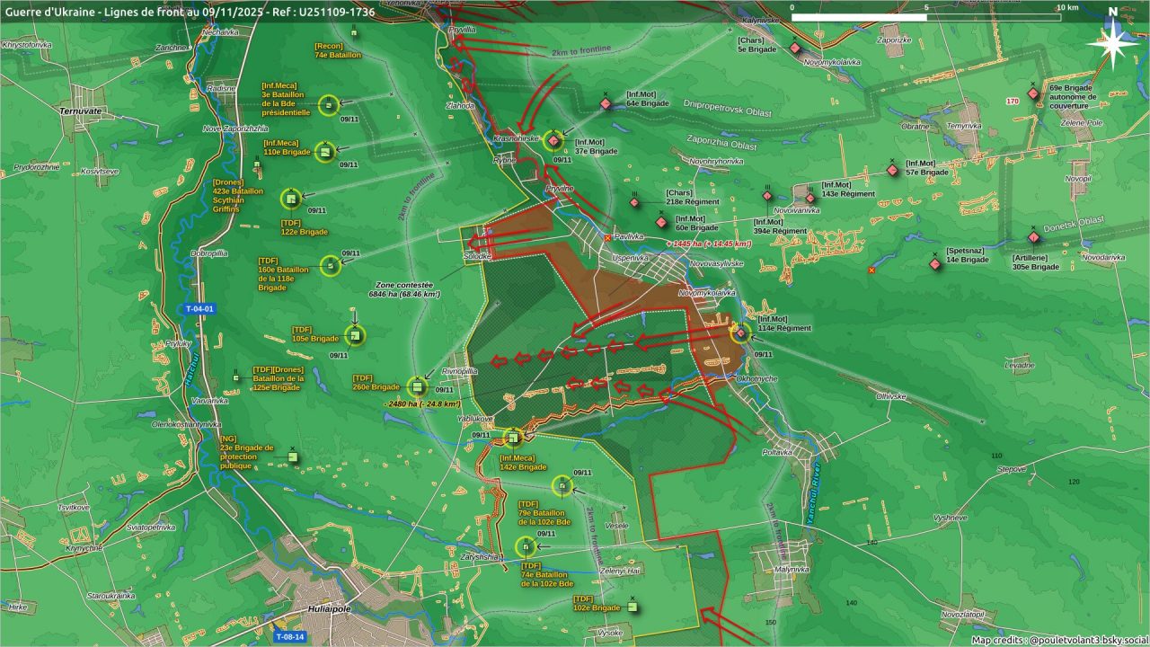The width and height of the screenshot is (1150, 647).
Task: Select the 14e Brigade Spetsnaz diamond marker
Action: (934, 264)
